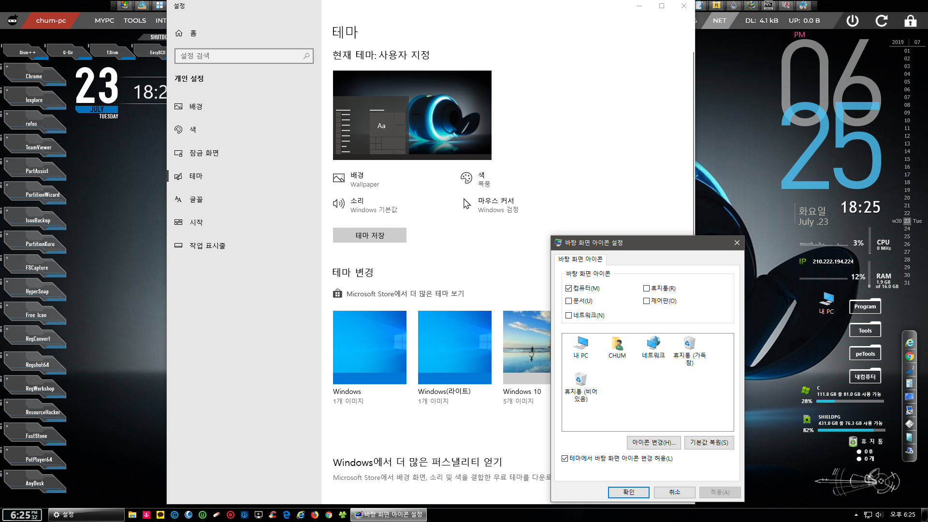Open KakaoTalk yellow icon in taskbar
This screenshot has width=928, height=522.
click(x=160, y=515)
